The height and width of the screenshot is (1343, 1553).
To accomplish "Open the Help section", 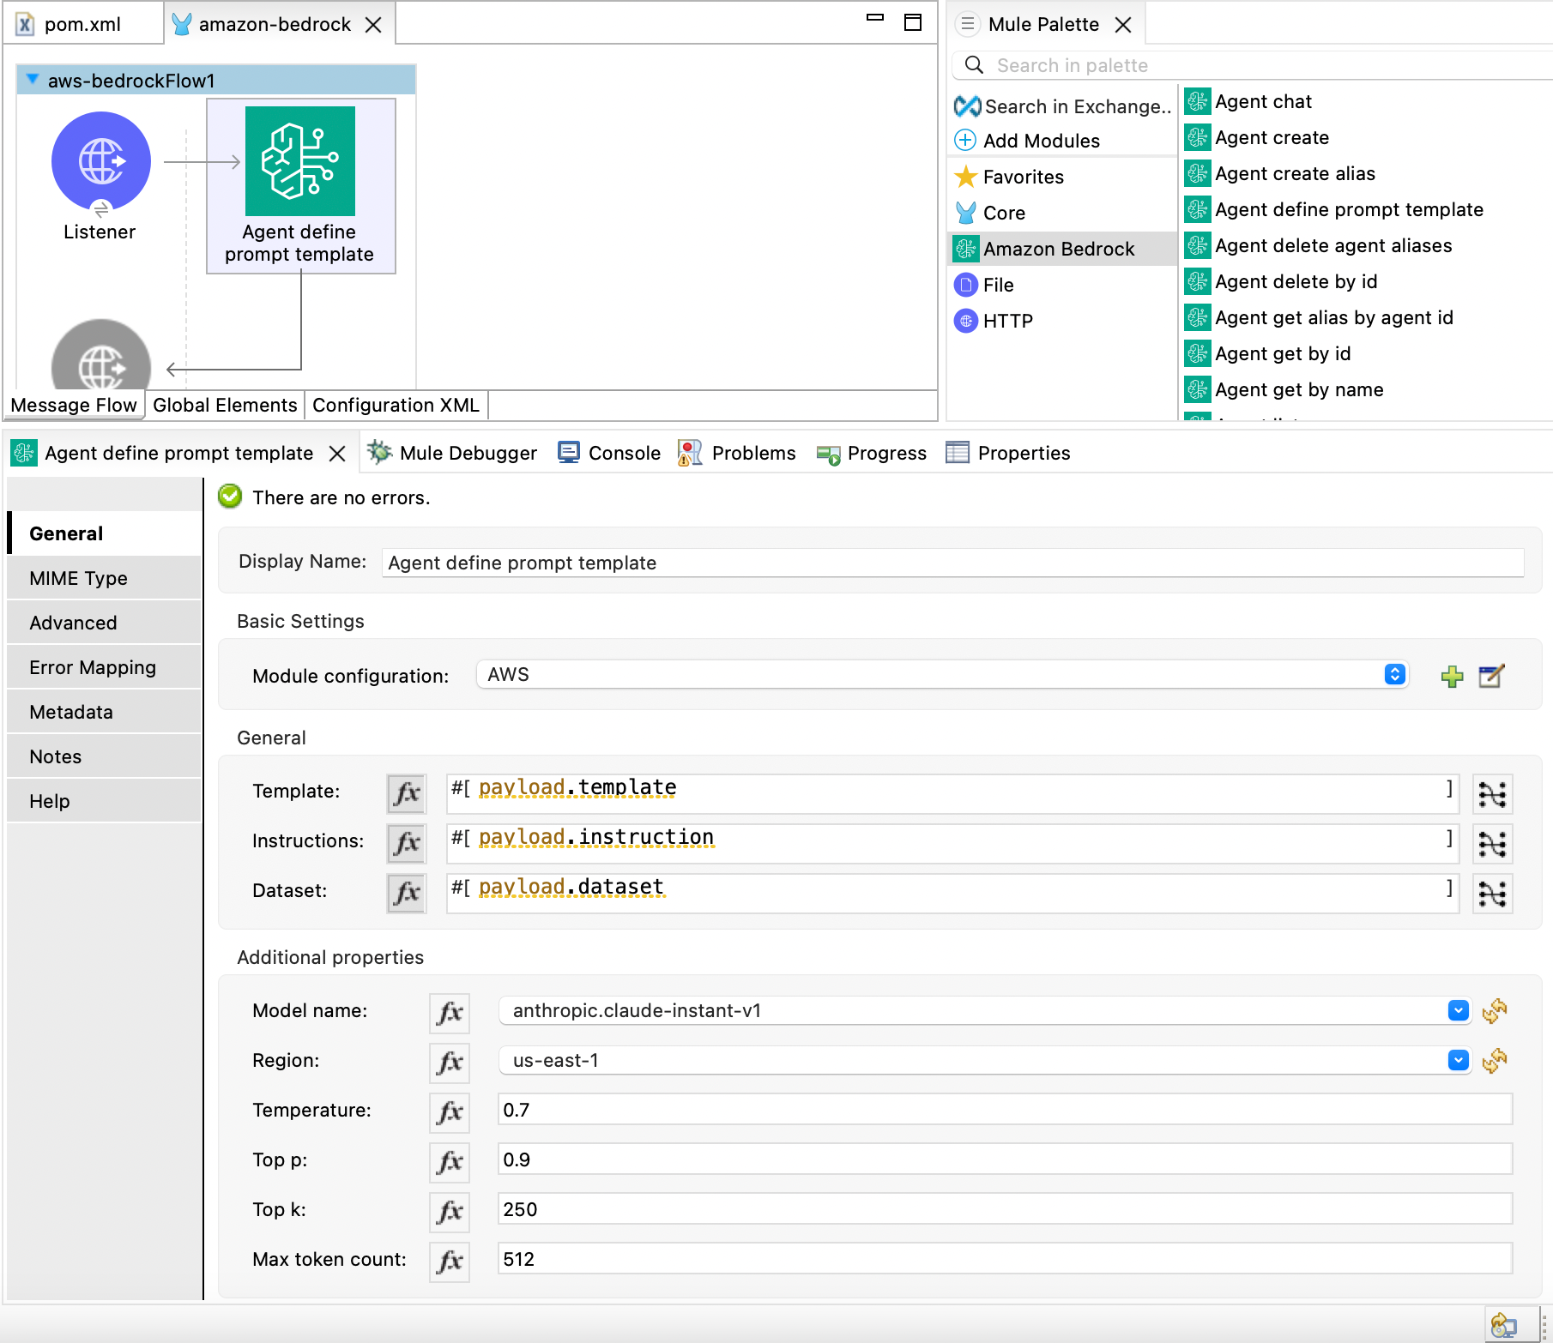I will click(104, 801).
